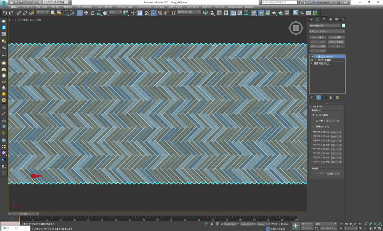Image resolution: width=383 pixels, height=231 pixels.
Task: Open the ワークスペース workspace dropdown
Action: click(x=56, y=2)
